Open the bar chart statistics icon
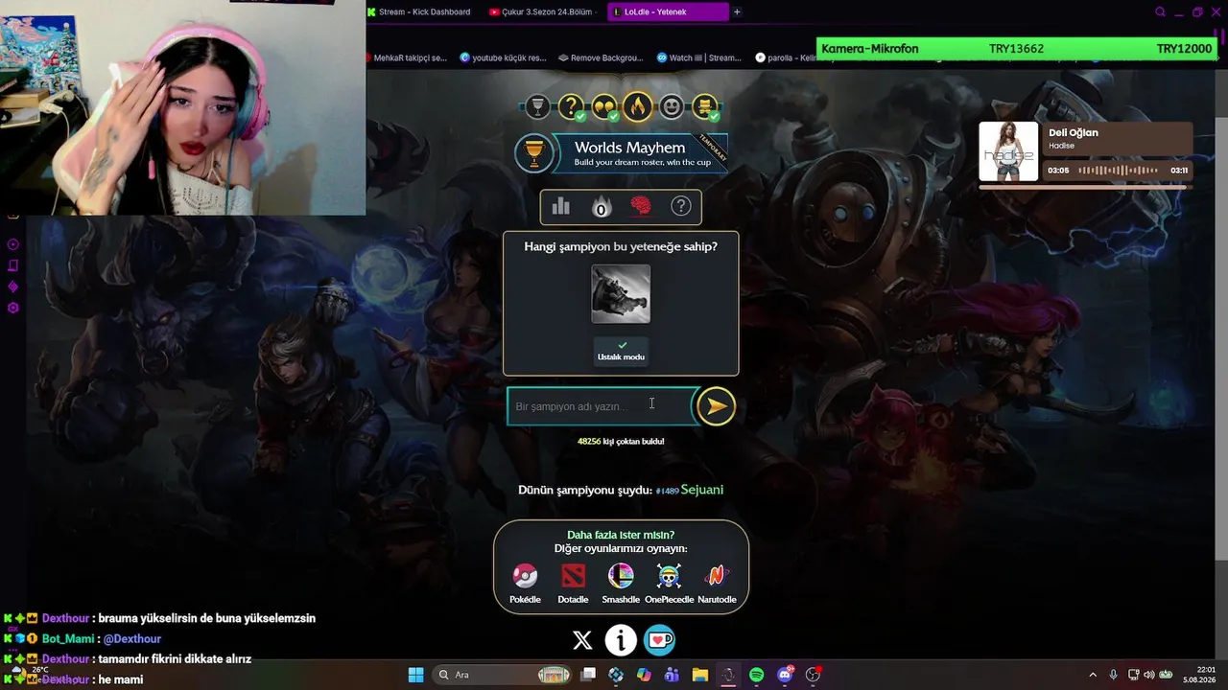 click(561, 206)
